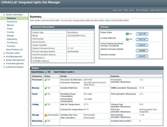Click the 'SUN SERVER X4-2L' model value
This screenshot has width=167, height=127.
pyautogui.click(x=76, y=36)
